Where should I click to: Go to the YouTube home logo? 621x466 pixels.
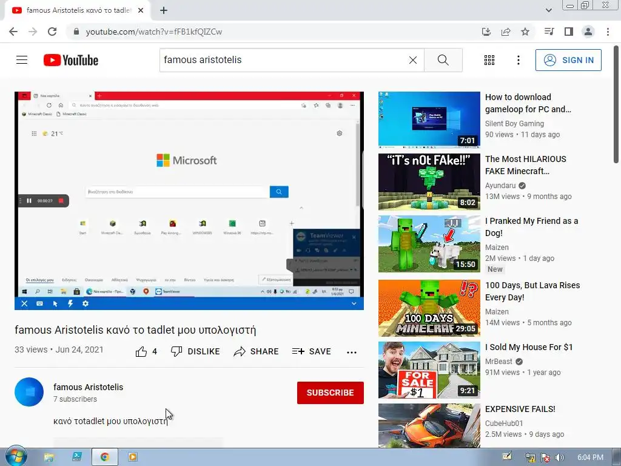tap(71, 60)
